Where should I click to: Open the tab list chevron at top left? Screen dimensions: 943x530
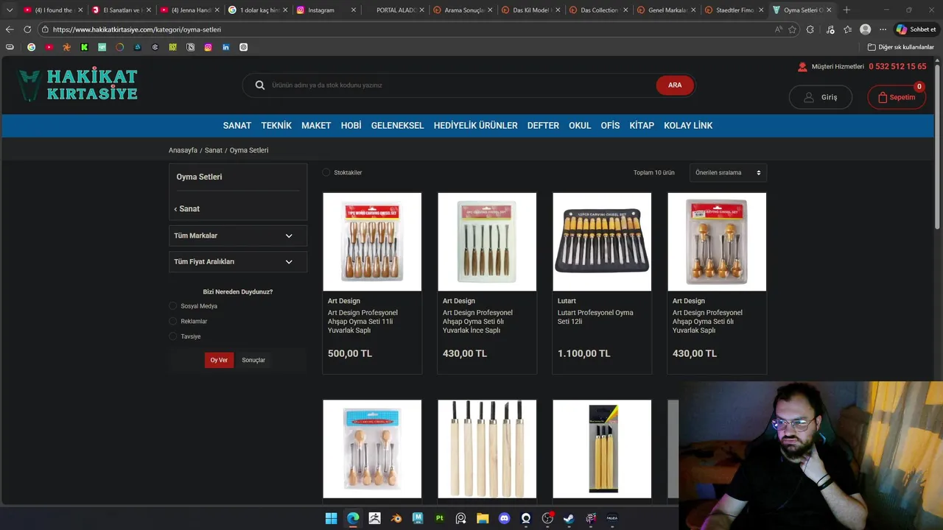tap(10, 10)
